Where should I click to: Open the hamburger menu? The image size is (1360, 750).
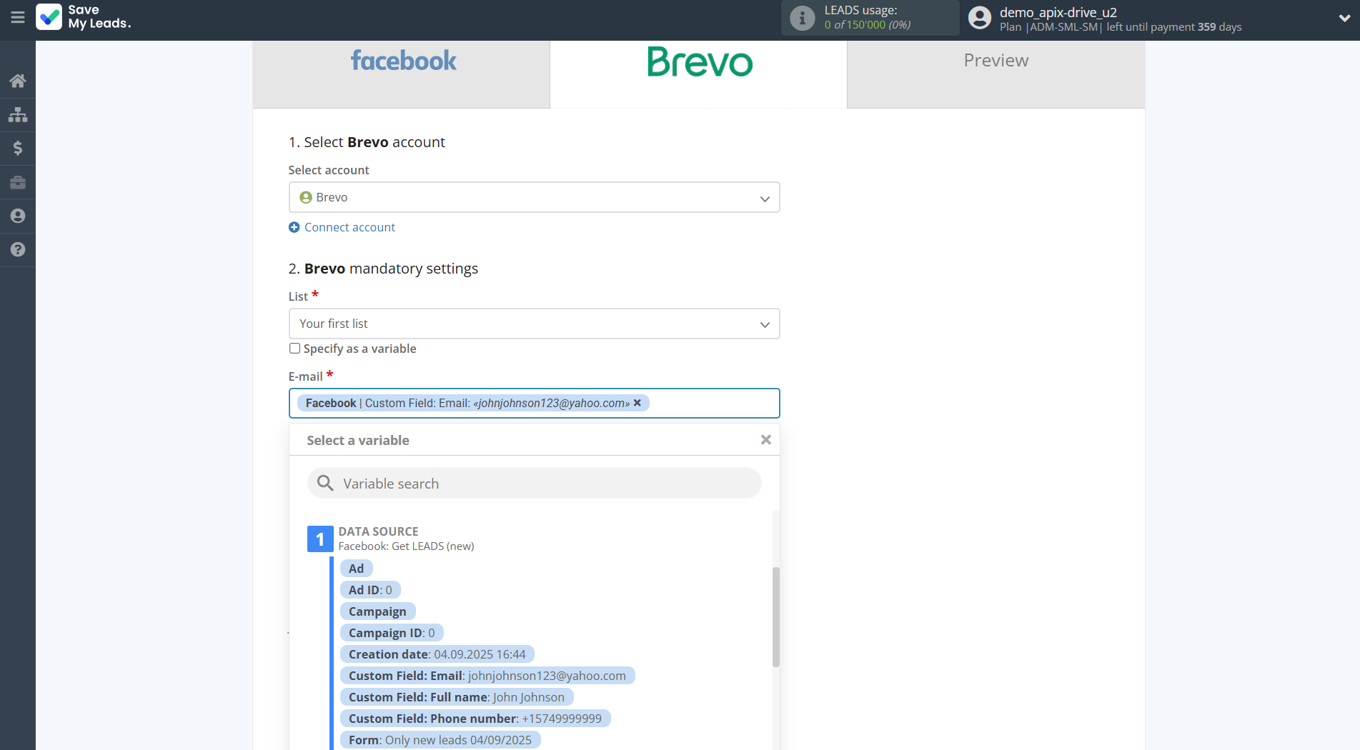(18, 17)
